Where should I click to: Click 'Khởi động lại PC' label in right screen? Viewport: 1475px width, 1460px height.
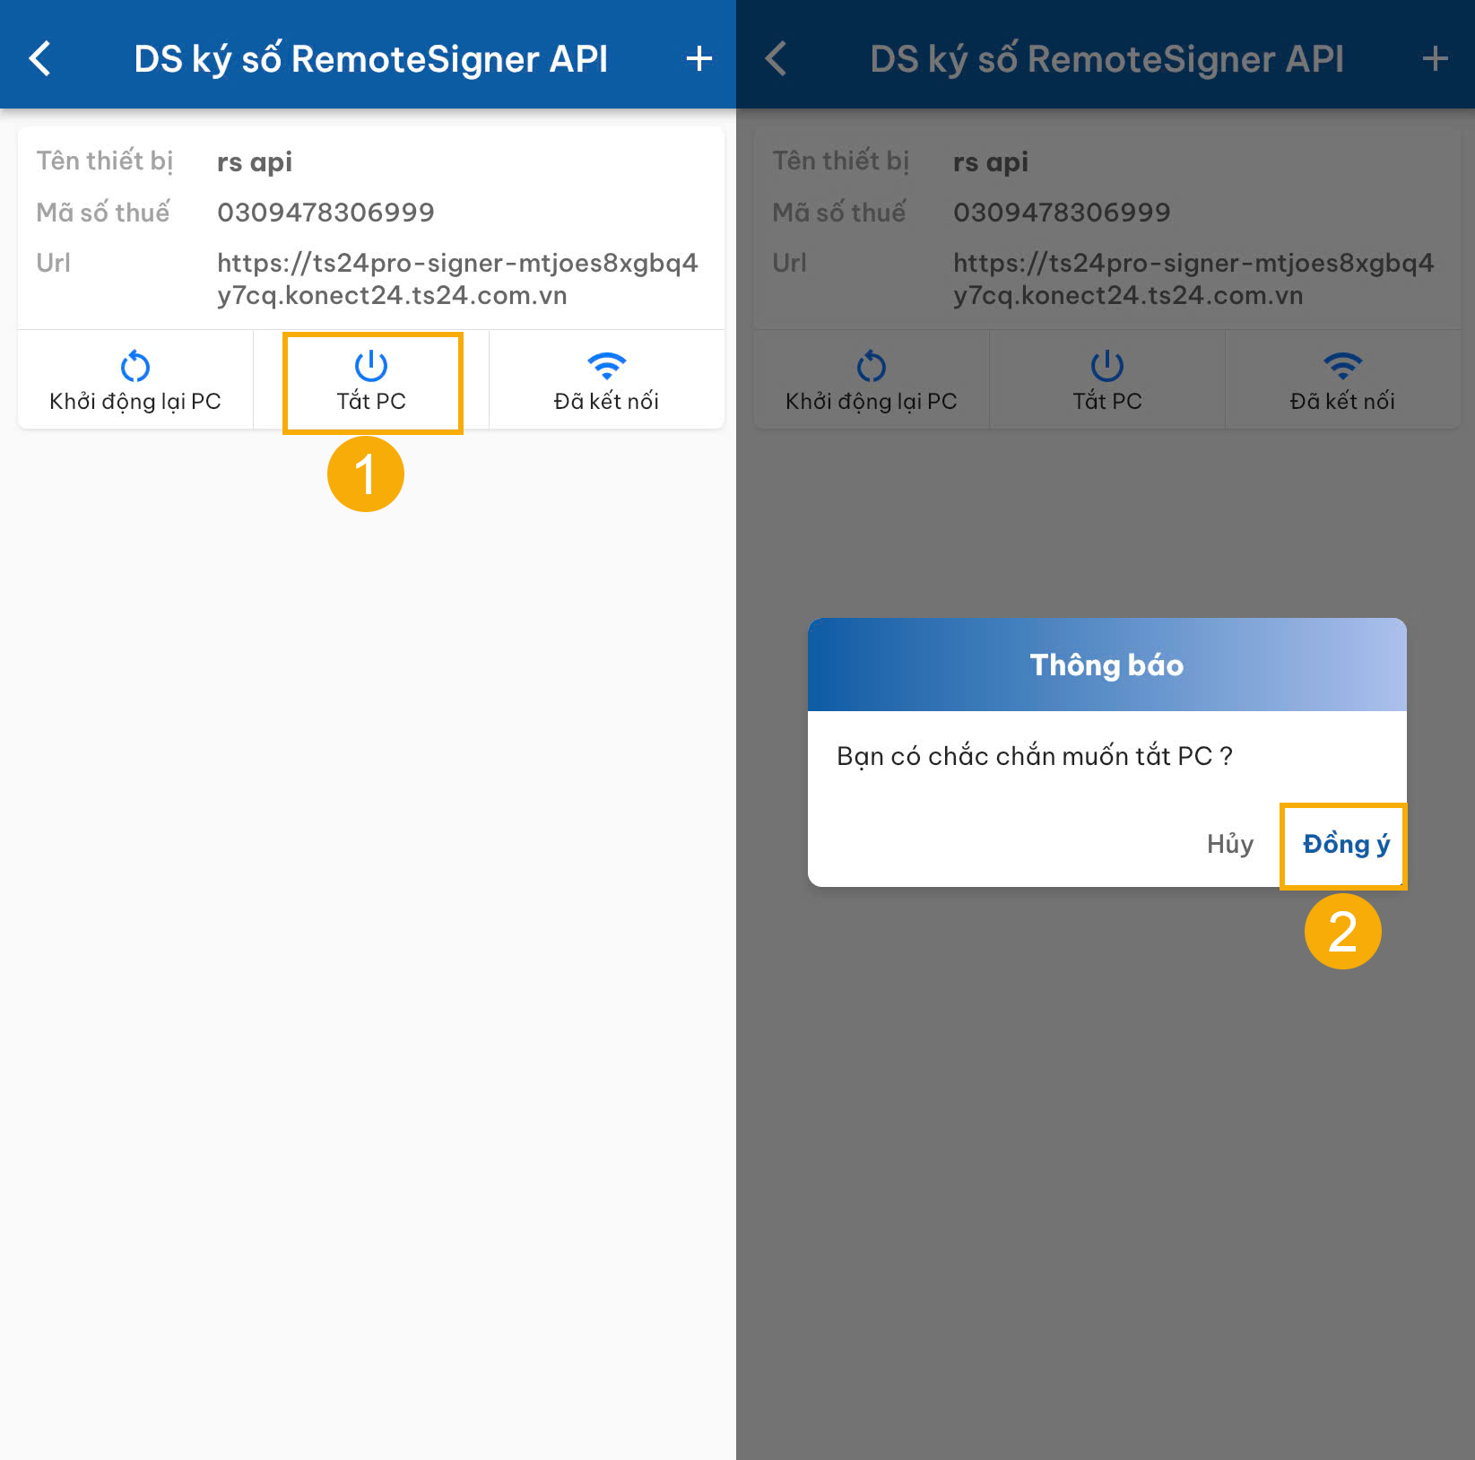point(872,402)
